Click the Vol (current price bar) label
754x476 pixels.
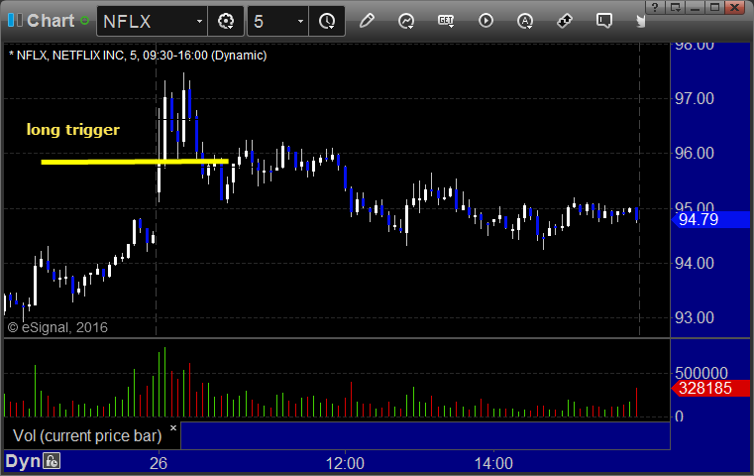click(x=87, y=435)
